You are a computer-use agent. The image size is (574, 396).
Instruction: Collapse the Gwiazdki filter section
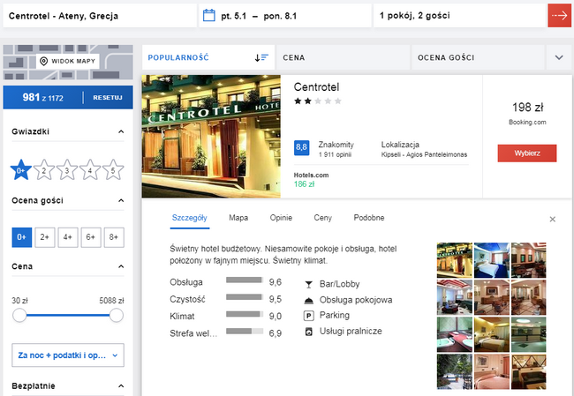pyautogui.click(x=120, y=132)
